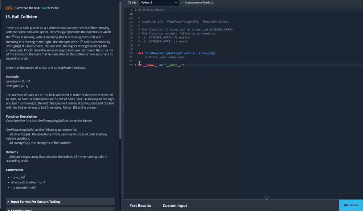Expand folded __main__ block at line 23
This screenshot has height=211, width=363.
136,65
